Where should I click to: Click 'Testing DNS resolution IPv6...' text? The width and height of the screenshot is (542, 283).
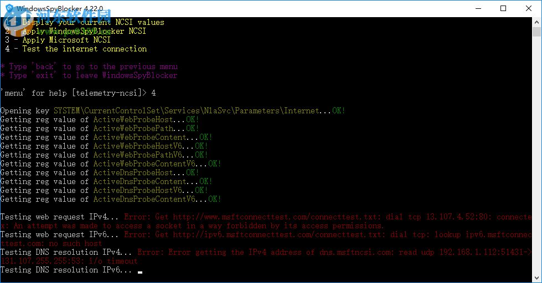pyautogui.click(x=66, y=270)
